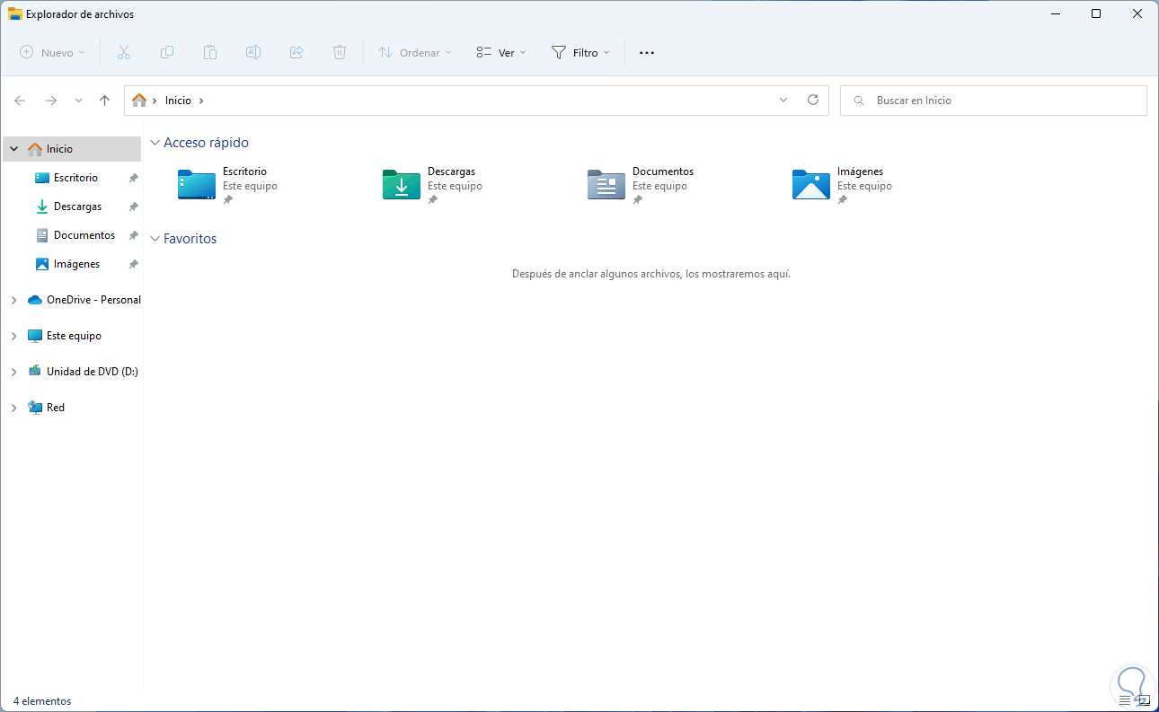The image size is (1159, 712).
Task: Open the Descargas folder tile in Acceso rápido
Action: click(433, 184)
